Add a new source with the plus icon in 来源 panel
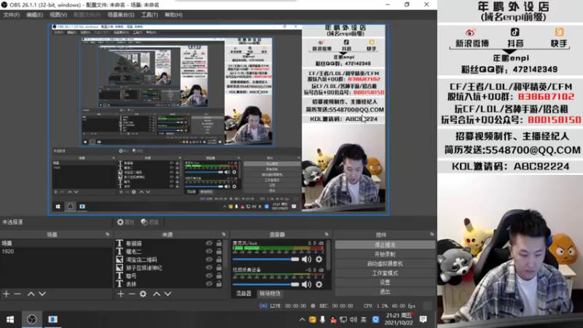The image size is (583, 328). click(x=120, y=294)
